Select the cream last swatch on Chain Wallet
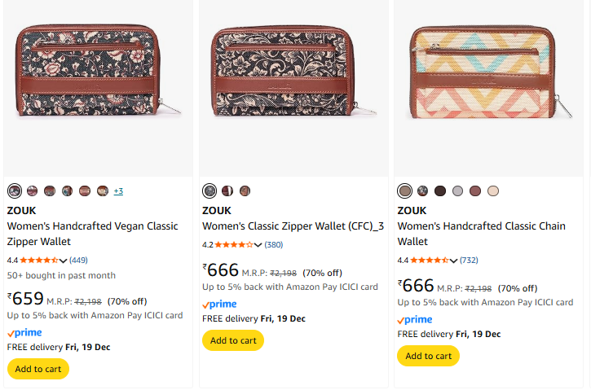591x390 pixels. [493, 191]
